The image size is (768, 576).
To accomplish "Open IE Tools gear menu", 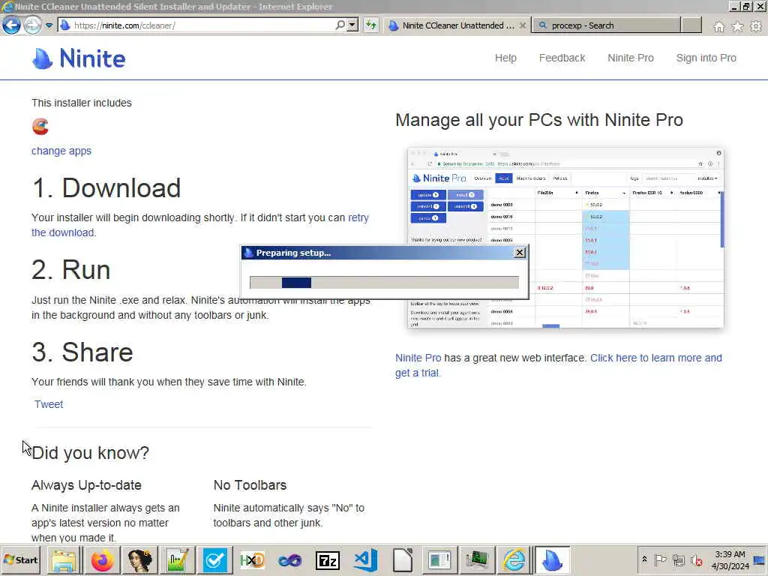I will coord(756,26).
